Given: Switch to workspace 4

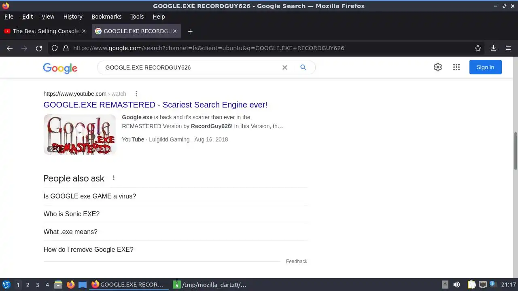Looking at the screenshot, I should 47,285.
